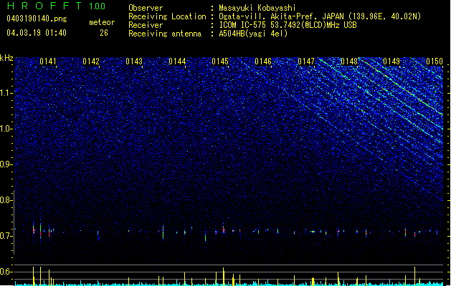Click the ICOM IC-575 receiver text
Screen dimensions: 451x286
tap(288, 25)
